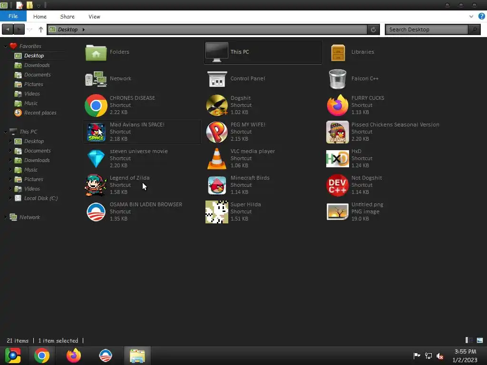Open the Share ribbon tab
Viewport: 487px width, 365px height.
68,17
